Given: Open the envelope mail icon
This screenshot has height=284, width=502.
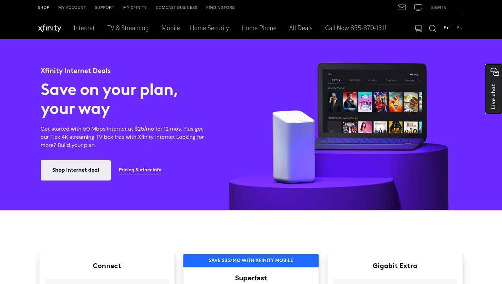Looking at the screenshot, I should point(401,7).
